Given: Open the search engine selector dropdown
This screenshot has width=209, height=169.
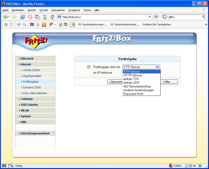Looking at the screenshot, I should tap(165, 17).
